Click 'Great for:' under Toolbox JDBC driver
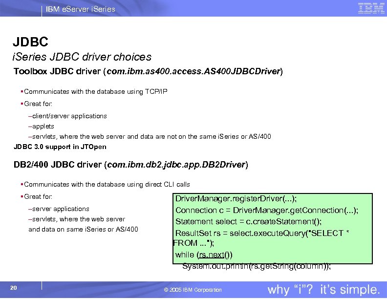 [38, 104]
